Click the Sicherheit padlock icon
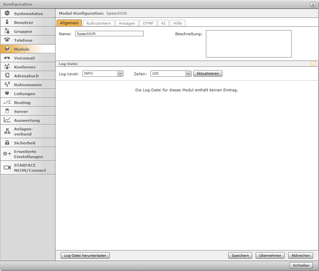The width and height of the screenshot is (319, 271). (7, 143)
